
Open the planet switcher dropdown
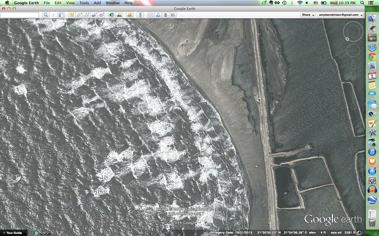coord(130,15)
